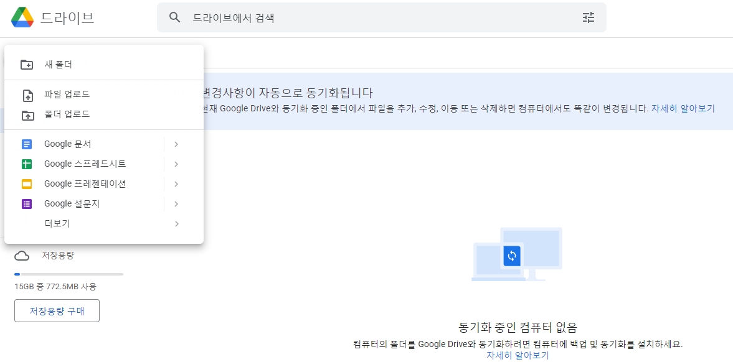Click the search magnifier icon
733x362 pixels.
pos(175,18)
